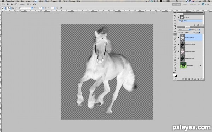Open the layer blend mode dropdown
Screen dimensions: 212x132
coord(184,30)
